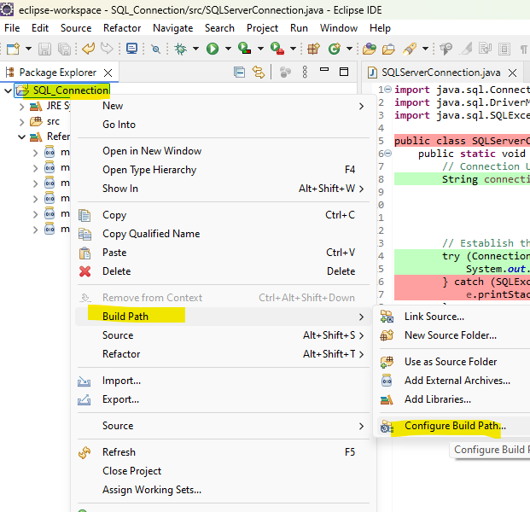Image resolution: width=530 pixels, height=512 pixels.
Task: Click the Undo arrow toolbar icon
Action: [x=89, y=49]
